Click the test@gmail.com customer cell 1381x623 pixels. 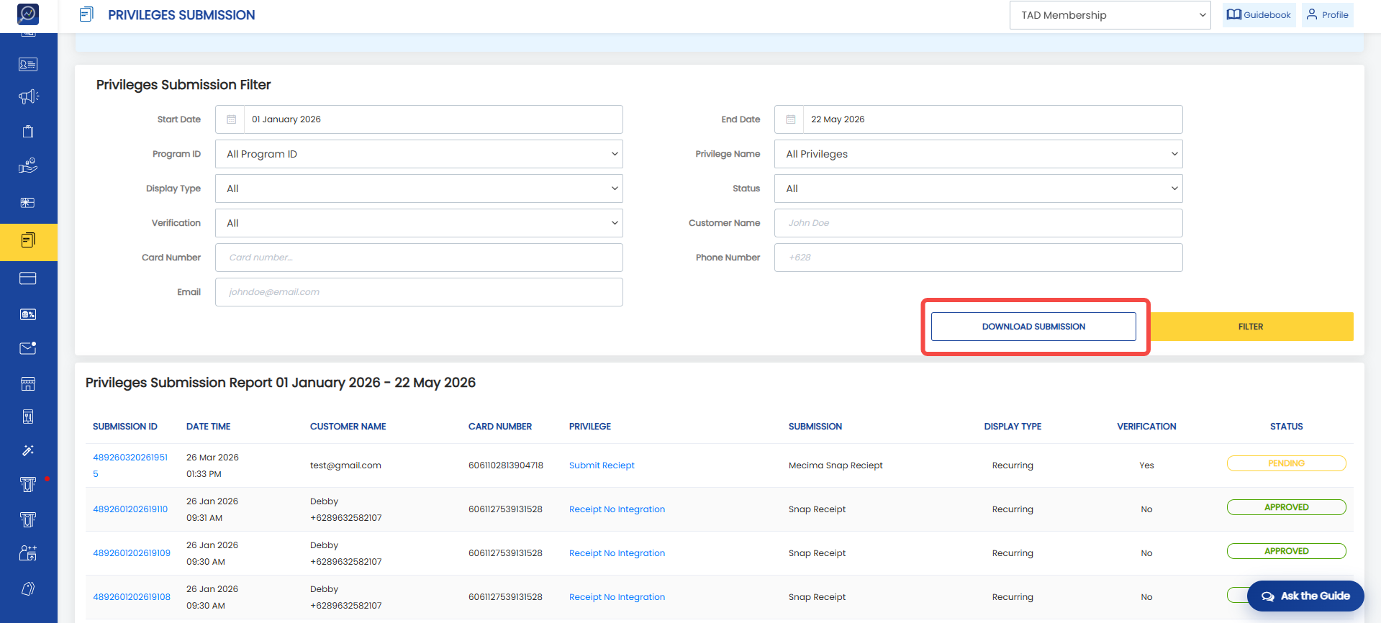(x=345, y=465)
